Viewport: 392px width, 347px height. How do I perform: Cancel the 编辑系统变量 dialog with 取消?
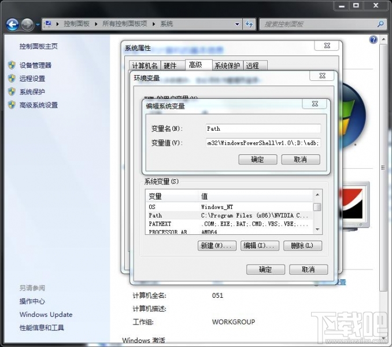pos(301,160)
